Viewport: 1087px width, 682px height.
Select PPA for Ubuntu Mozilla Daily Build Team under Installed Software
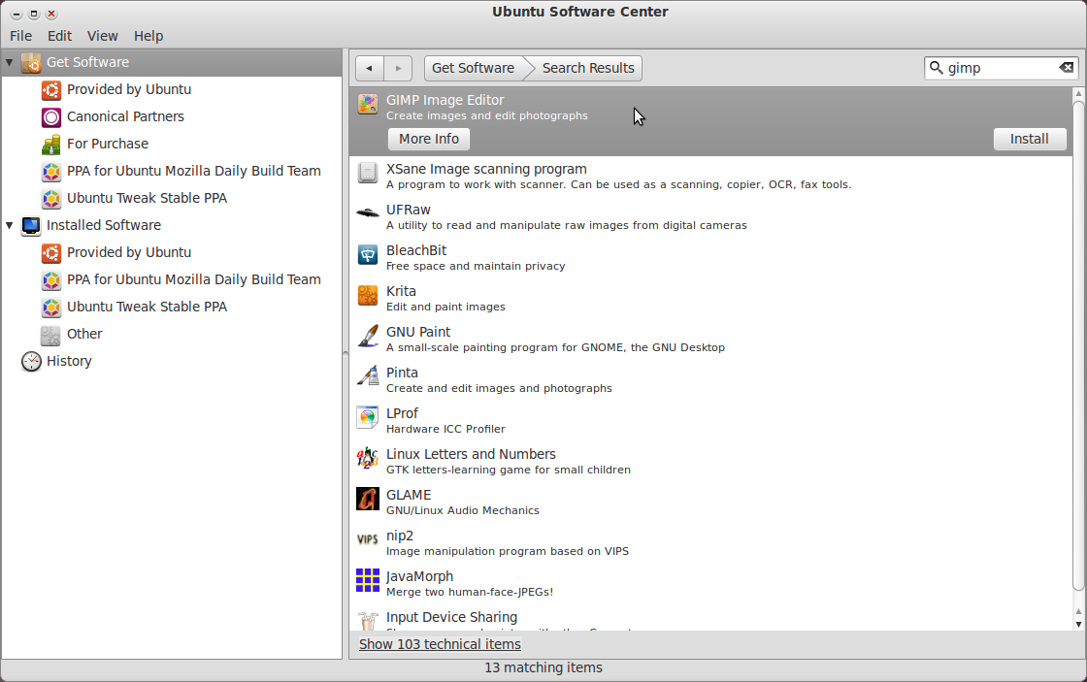pos(194,279)
